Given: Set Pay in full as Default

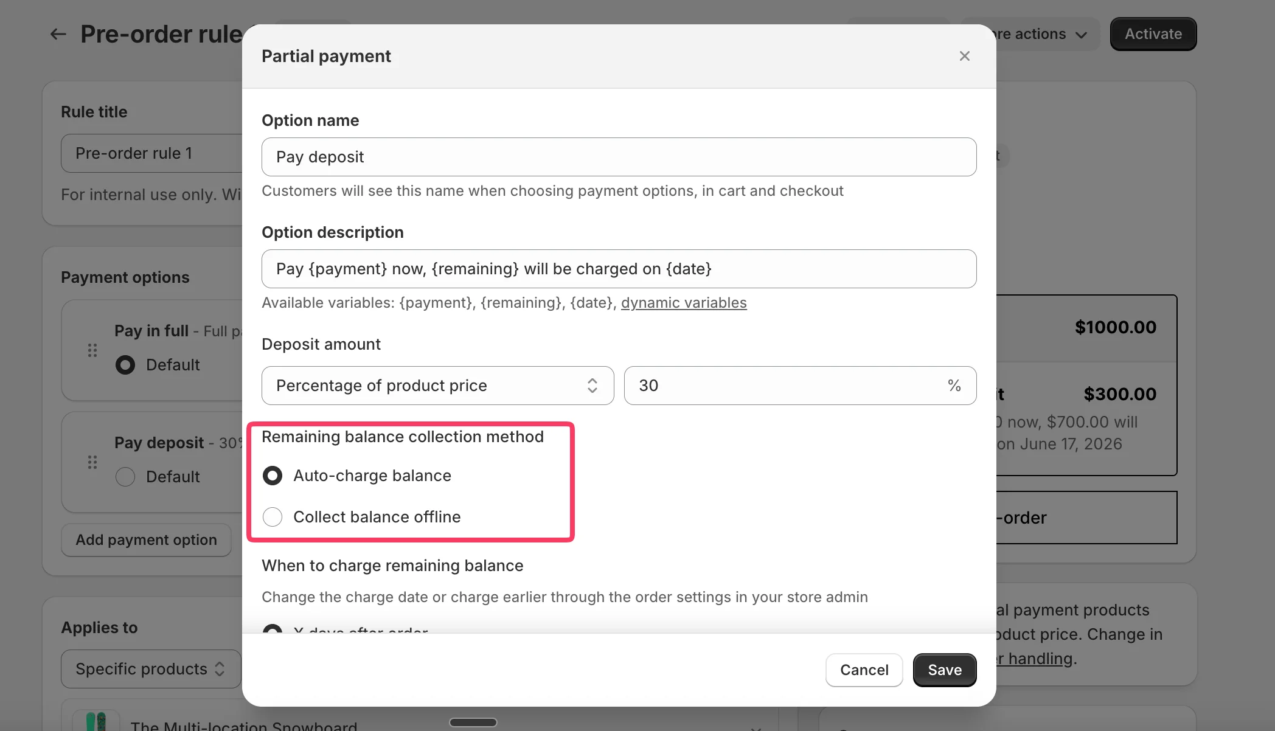Looking at the screenshot, I should click(x=125, y=365).
